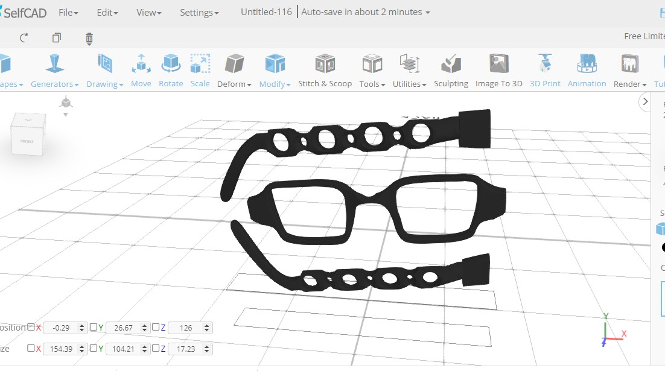Select the Rotate tool
Image resolution: width=665 pixels, height=371 pixels.
pos(171,71)
